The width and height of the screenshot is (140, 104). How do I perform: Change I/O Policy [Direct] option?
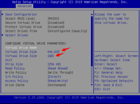click(54, 77)
